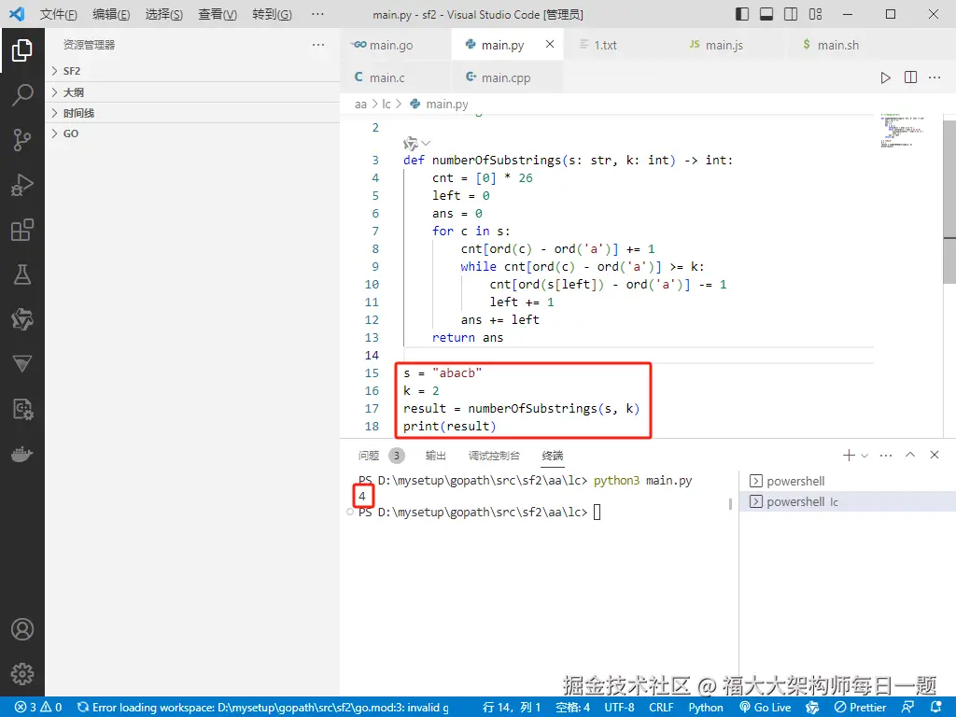Open the 问题 problems panel tab

(369, 456)
